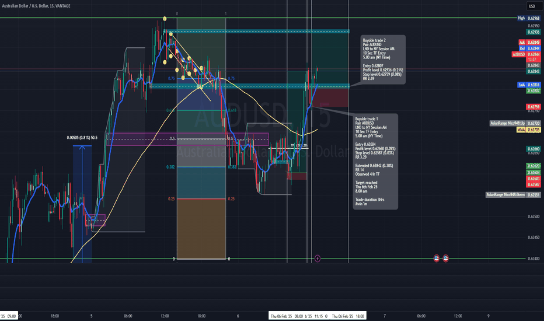
Task: Click the Fibonacci 0.382 level label on left
Action: coord(170,167)
